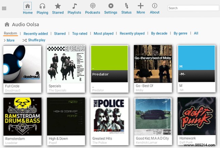Click the Starred star icon
Screen dimensions: 220x148
58,6
